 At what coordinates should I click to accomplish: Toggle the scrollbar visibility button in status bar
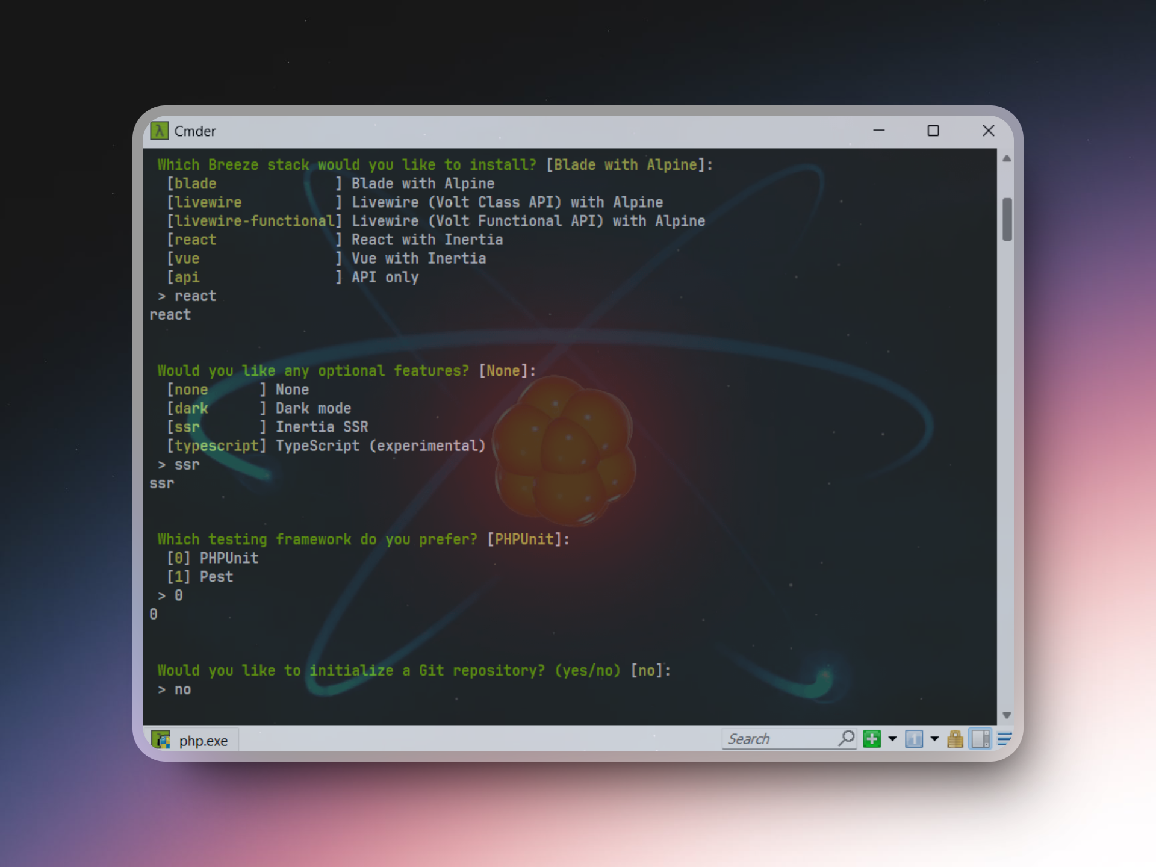pos(980,739)
